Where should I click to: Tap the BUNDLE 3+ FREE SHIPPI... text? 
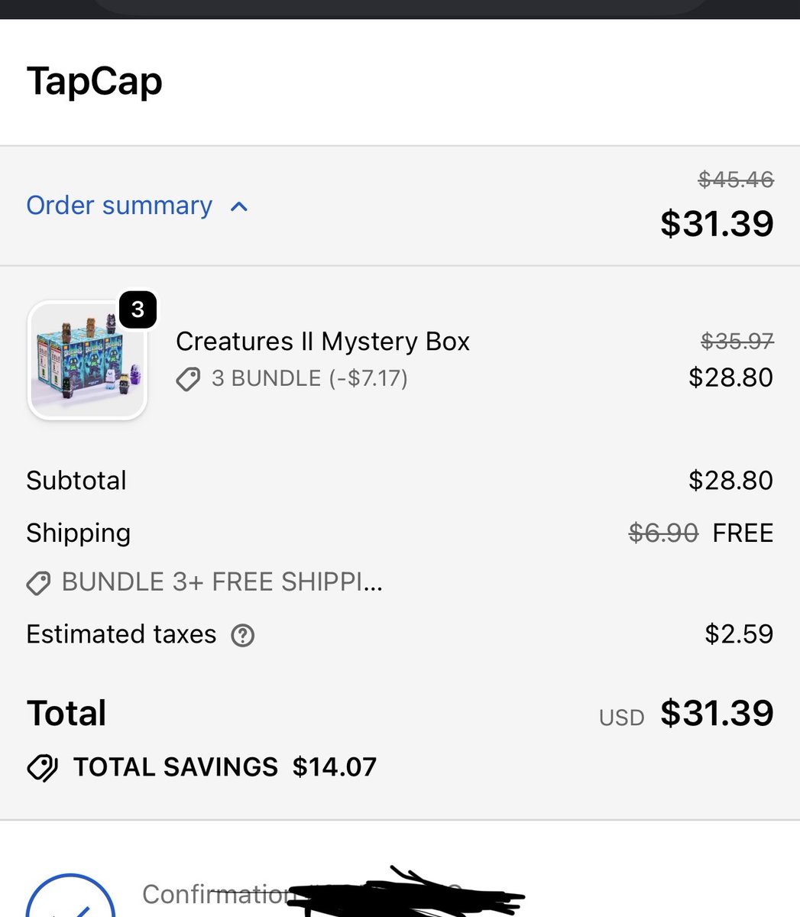coord(222,582)
